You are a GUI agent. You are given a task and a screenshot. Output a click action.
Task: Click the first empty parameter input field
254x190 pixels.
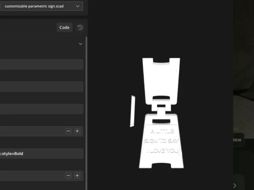click(x=42, y=65)
